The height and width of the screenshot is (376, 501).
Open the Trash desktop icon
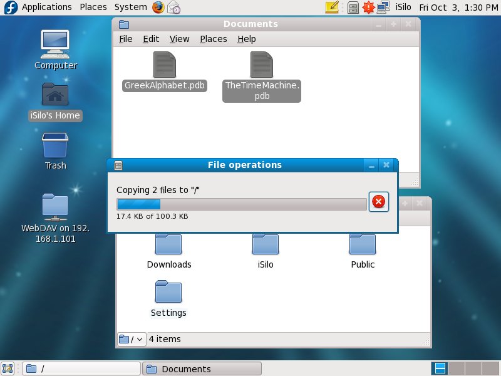(x=55, y=145)
